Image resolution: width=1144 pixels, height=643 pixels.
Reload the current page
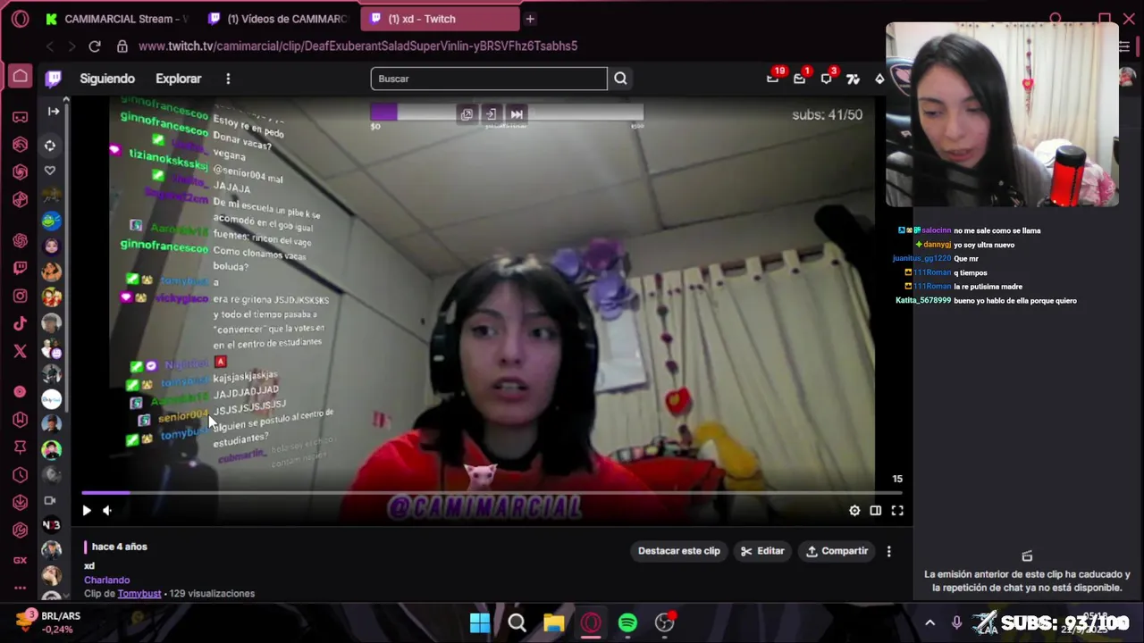point(95,46)
